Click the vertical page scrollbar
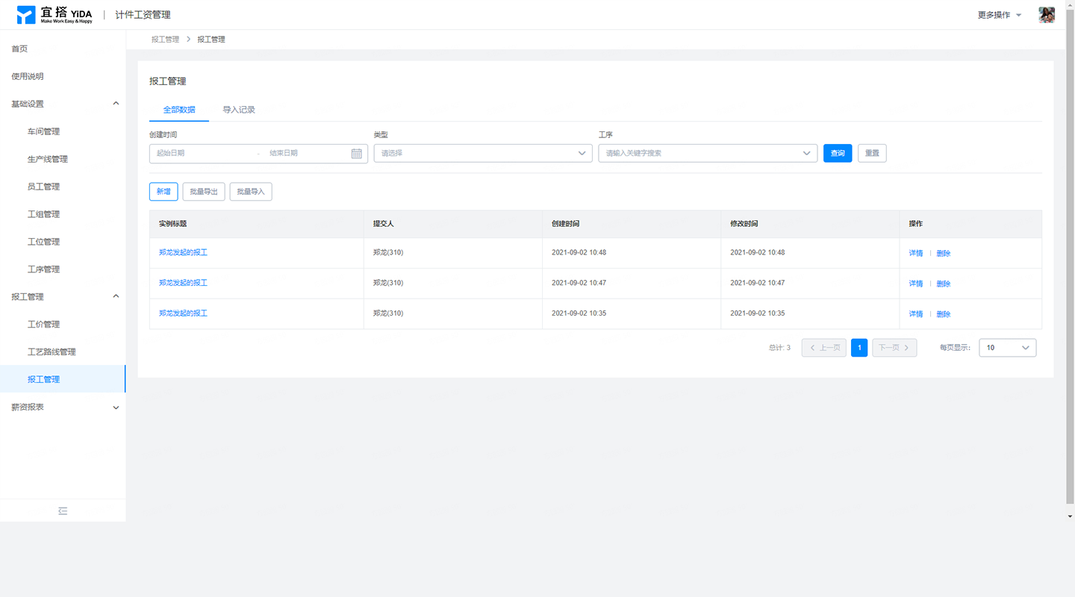This screenshot has height=597, width=1075. pos(1070,255)
